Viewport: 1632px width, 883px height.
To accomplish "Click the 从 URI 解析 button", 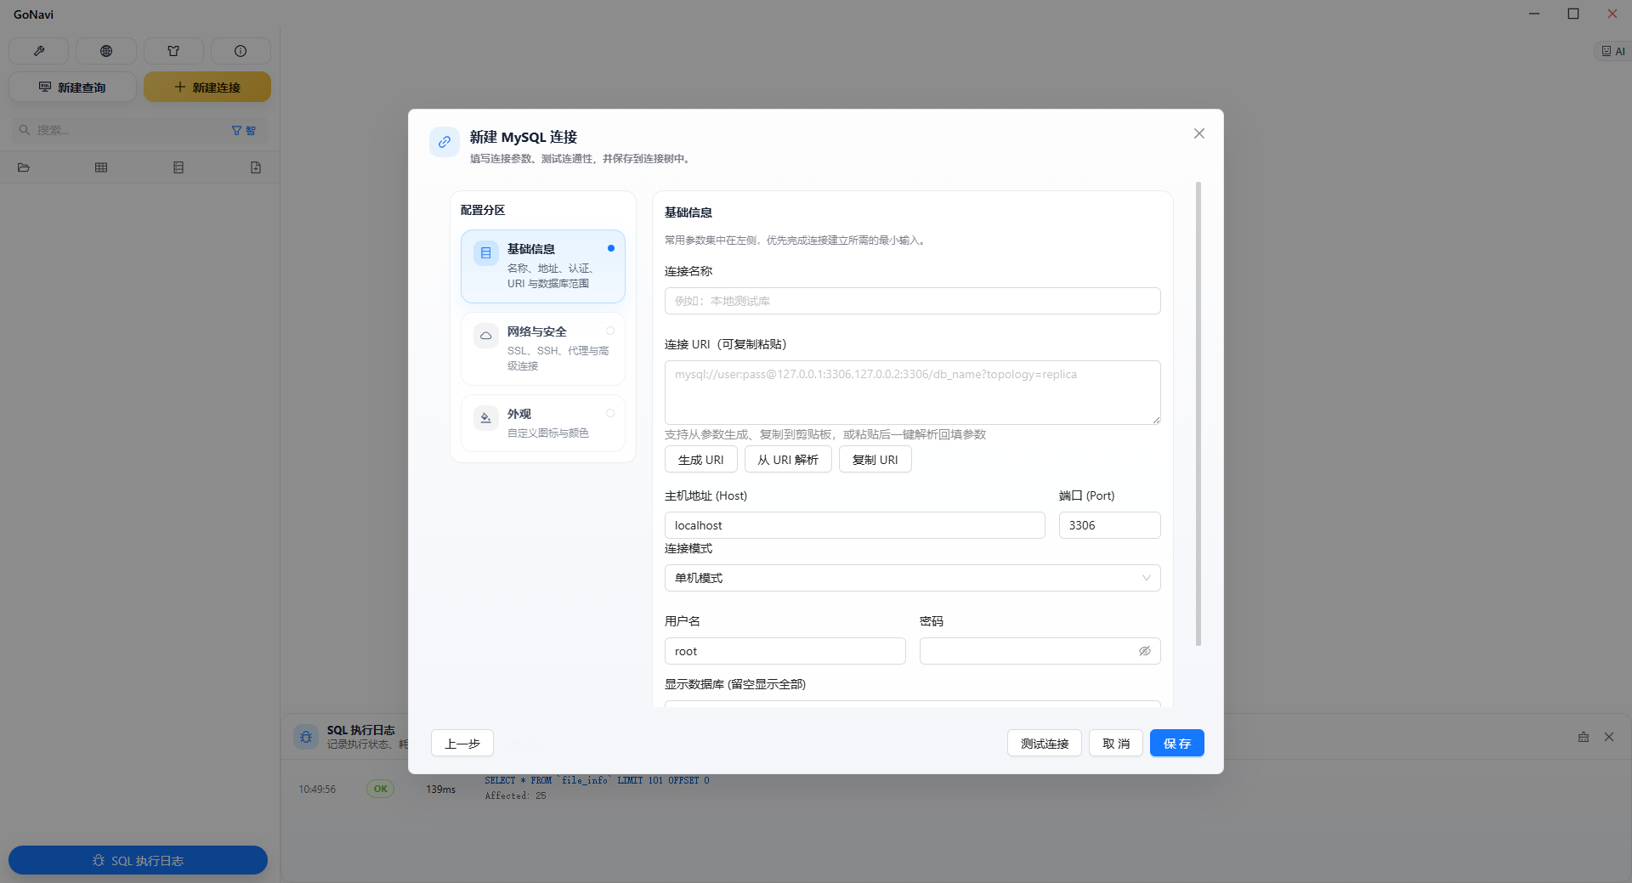I will tap(787, 460).
